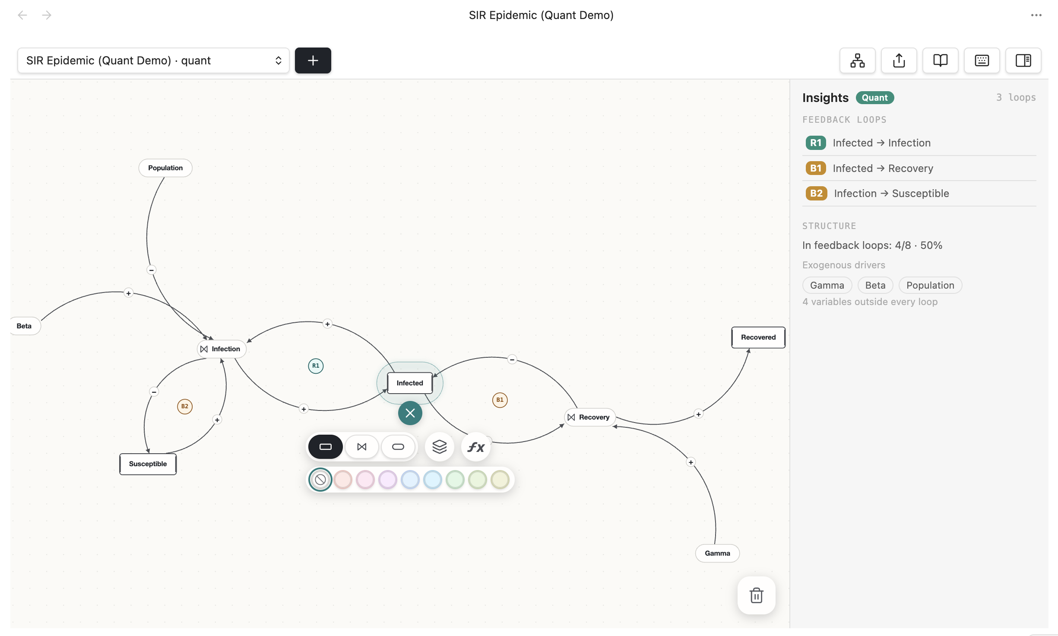1058x636 pixels.
Task: Click the B2 loop marker on canvas
Action: click(185, 406)
